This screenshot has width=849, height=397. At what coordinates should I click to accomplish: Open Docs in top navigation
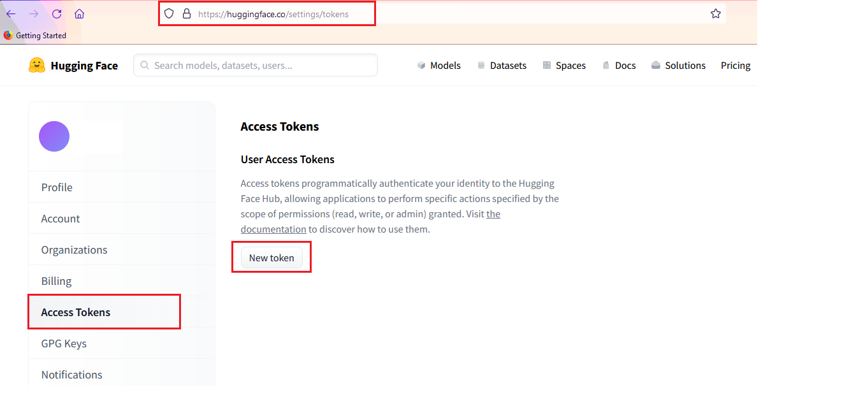point(619,66)
